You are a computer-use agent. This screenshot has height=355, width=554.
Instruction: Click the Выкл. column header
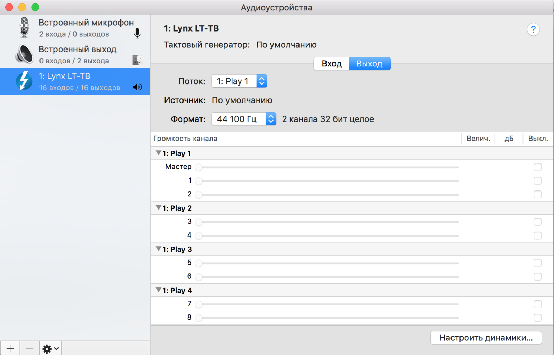click(x=538, y=139)
